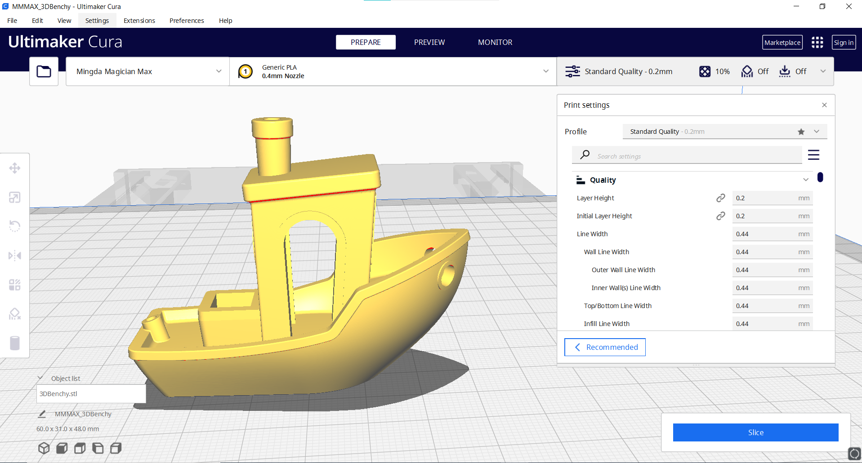The image size is (862, 463).
Task: Collapse the Quality settings section
Action: tap(805, 180)
